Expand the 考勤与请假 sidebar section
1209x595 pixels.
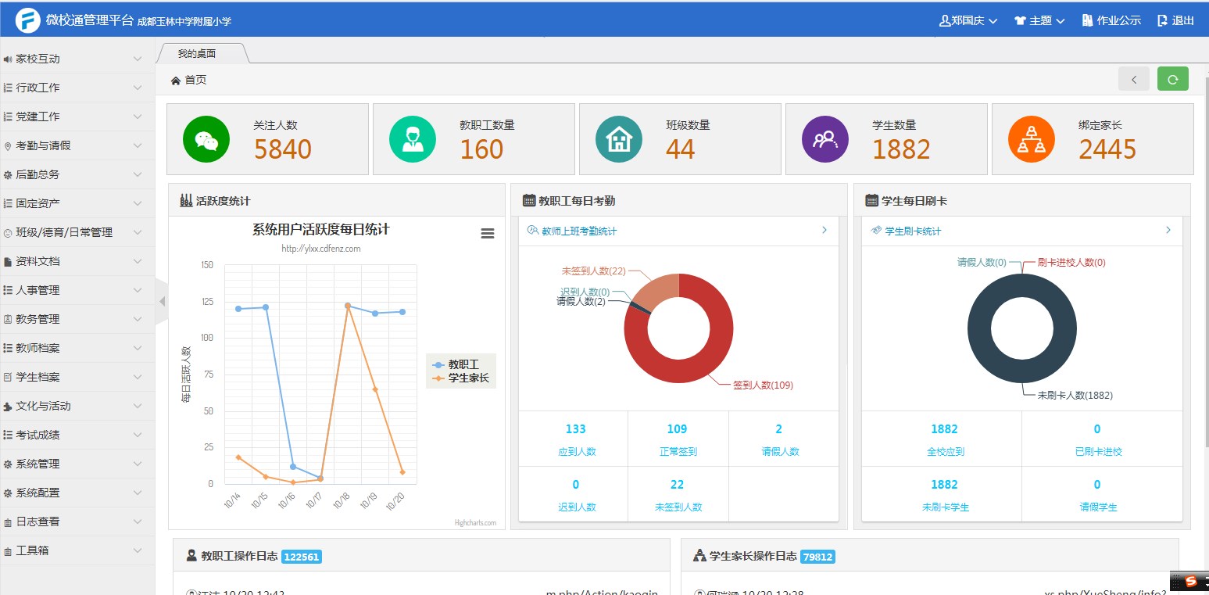tap(74, 145)
